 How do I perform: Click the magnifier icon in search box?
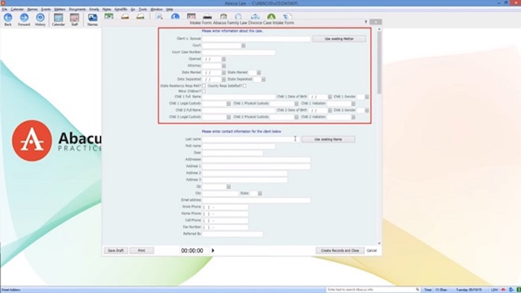click(x=417, y=289)
